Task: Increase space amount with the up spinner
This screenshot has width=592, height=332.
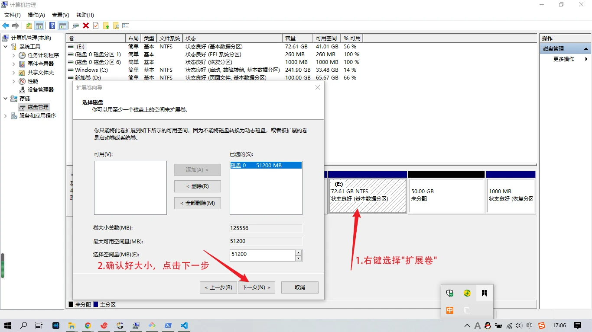Action: [298, 252]
